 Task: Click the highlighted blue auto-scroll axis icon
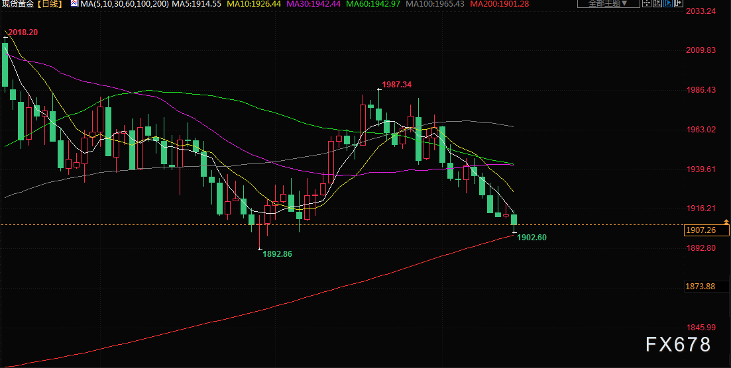coord(668,3)
